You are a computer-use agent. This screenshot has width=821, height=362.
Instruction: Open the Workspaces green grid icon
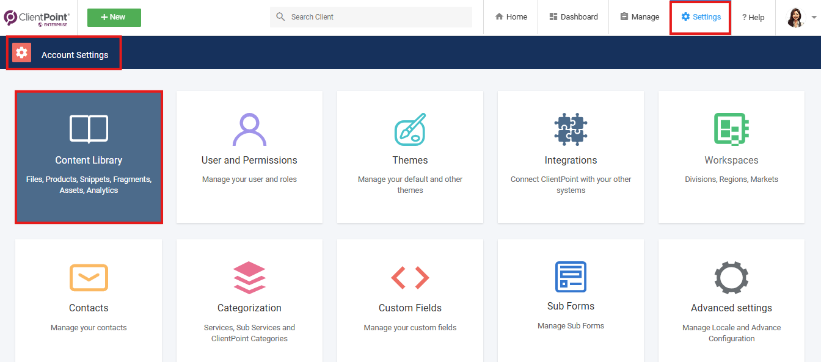[x=731, y=129]
